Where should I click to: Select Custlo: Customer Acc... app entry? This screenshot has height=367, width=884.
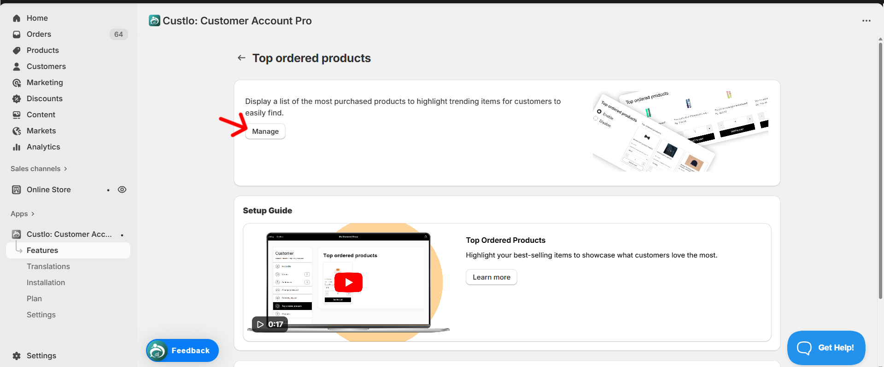click(68, 234)
